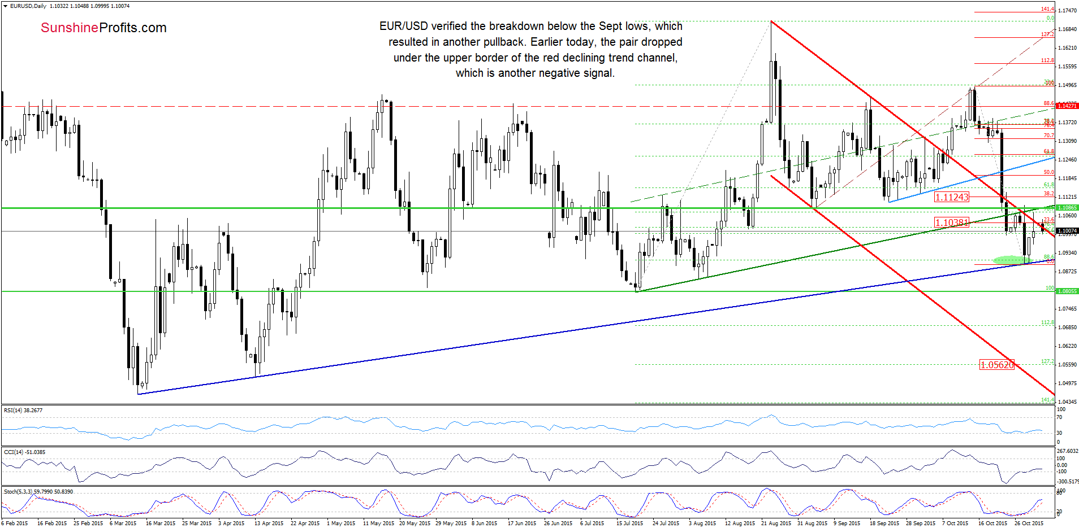The image size is (1079, 528).
Task: Click the 16 Oct 2015 date label
Action: point(992,523)
